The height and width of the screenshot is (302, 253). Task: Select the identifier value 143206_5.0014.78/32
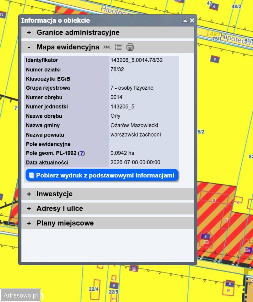(x=137, y=60)
